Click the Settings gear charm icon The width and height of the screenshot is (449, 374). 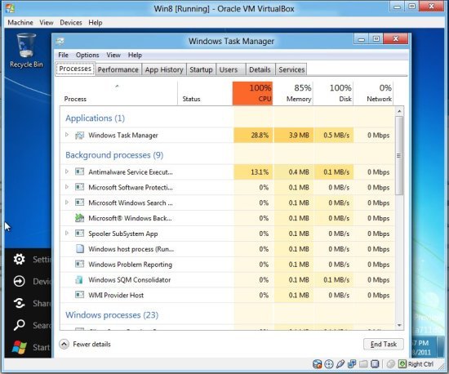[20, 259]
